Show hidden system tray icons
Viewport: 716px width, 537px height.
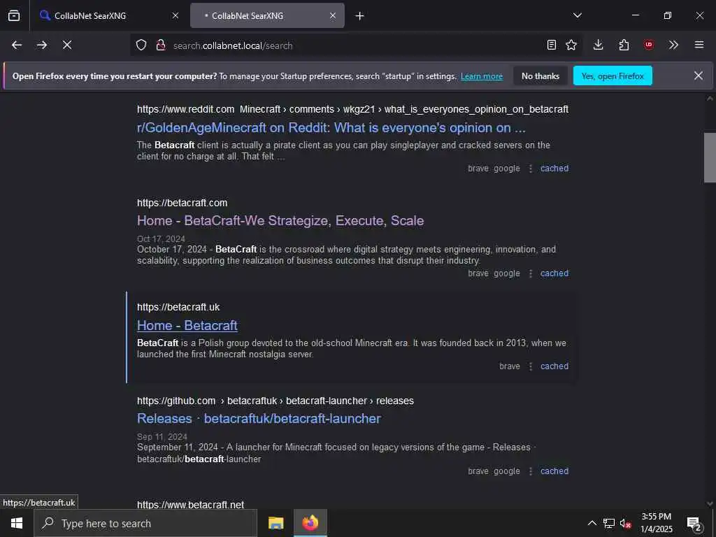[x=592, y=523]
